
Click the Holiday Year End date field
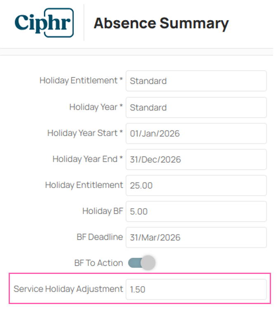[196, 159]
